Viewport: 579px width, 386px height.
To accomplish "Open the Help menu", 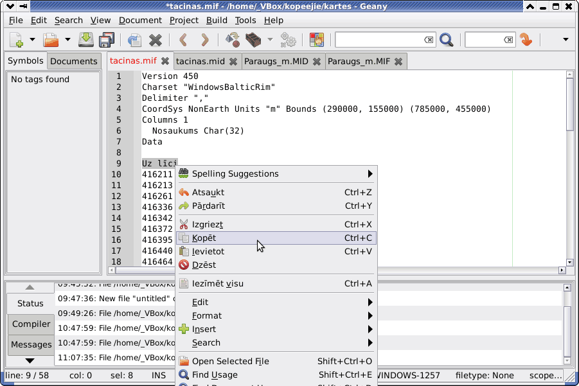I will [274, 21].
